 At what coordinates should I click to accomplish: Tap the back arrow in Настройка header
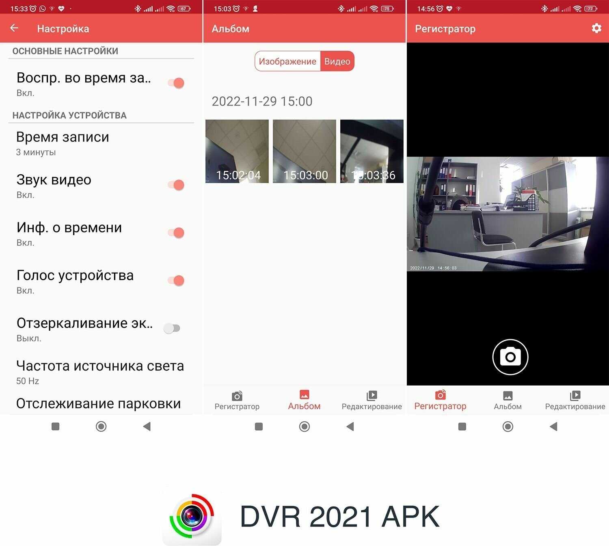pos(14,28)
